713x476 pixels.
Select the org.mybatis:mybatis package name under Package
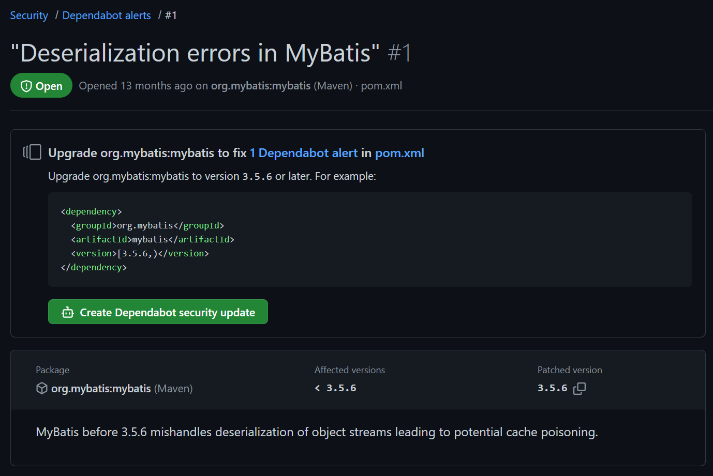pos(101,389)
